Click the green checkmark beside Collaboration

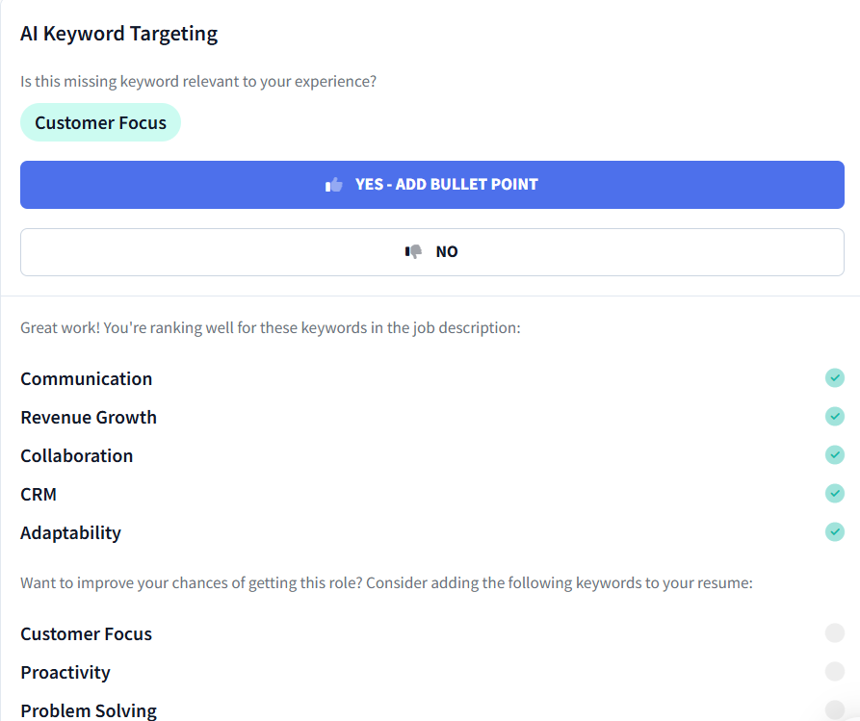pos(834,455)
